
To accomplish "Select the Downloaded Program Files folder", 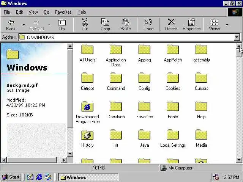I will [x=87, y=112].
